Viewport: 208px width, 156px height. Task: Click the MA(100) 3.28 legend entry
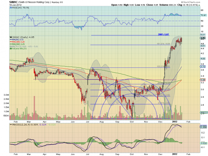coord(18,42)
